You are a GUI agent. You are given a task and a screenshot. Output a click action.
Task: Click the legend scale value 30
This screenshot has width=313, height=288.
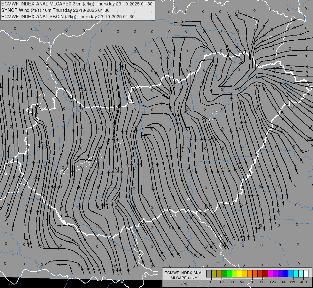(x=231, y=282)
